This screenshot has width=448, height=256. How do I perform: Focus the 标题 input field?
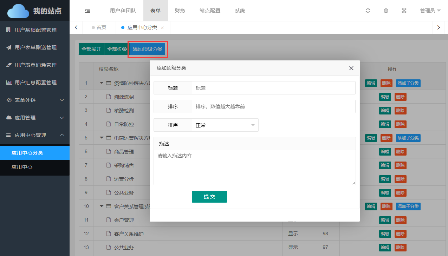[273, 88]
